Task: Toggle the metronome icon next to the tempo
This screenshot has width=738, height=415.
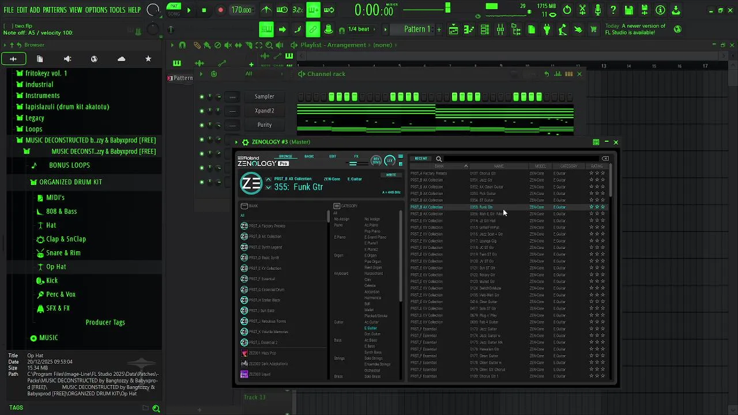Action: pyautogui.click(x=266, y=10)
